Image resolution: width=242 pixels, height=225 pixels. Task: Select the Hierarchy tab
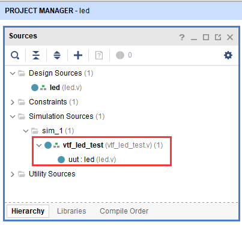pyautogui.click(x=28, y=211)
